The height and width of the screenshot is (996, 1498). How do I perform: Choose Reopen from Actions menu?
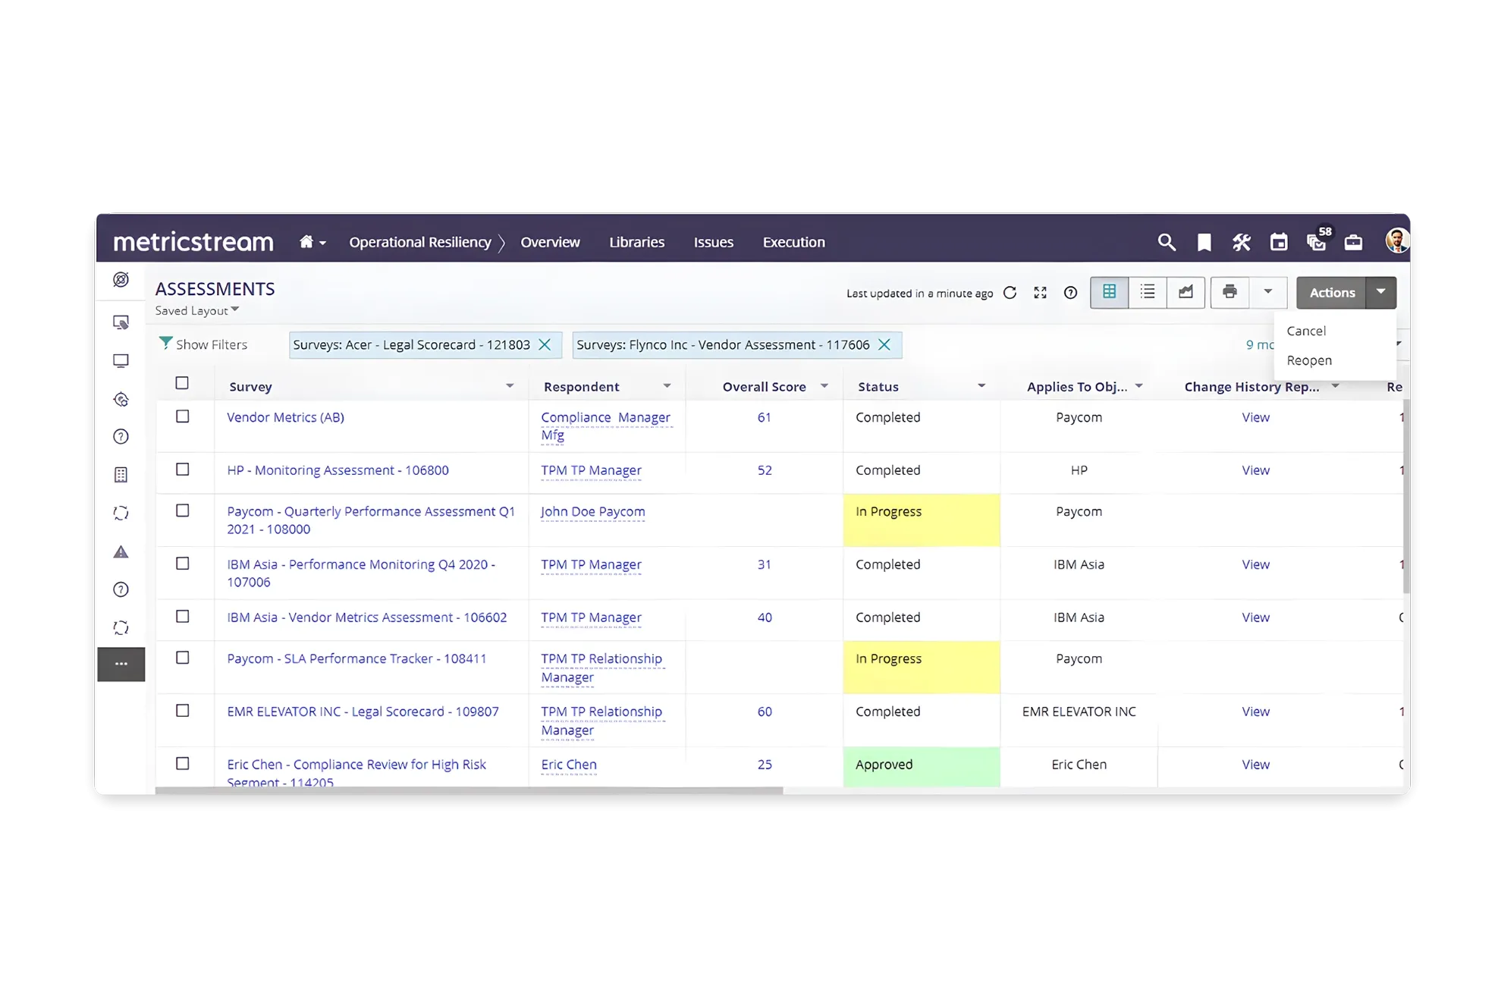[1309, 360]
